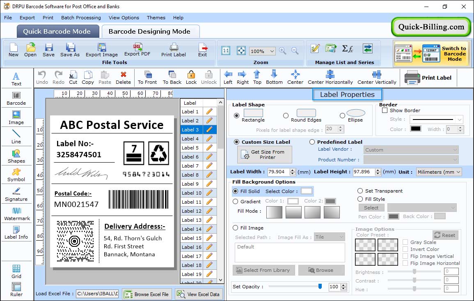Viewport: 474px width, 301px height.
Task: Open the Excel list manager icon
Action: [x=331, y=48]
